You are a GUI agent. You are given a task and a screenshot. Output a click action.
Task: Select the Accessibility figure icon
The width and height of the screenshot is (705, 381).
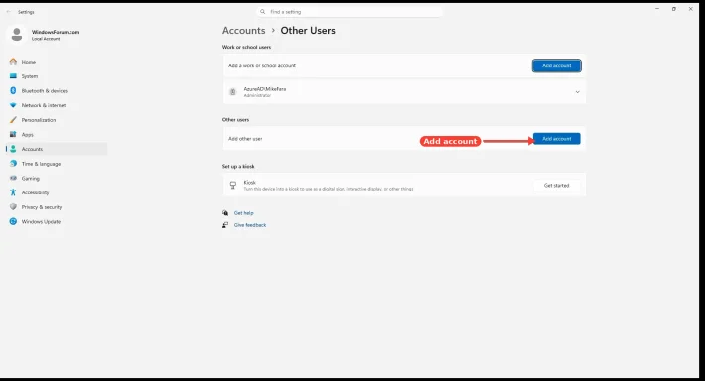pyautogui.click(x=13, y=192)
